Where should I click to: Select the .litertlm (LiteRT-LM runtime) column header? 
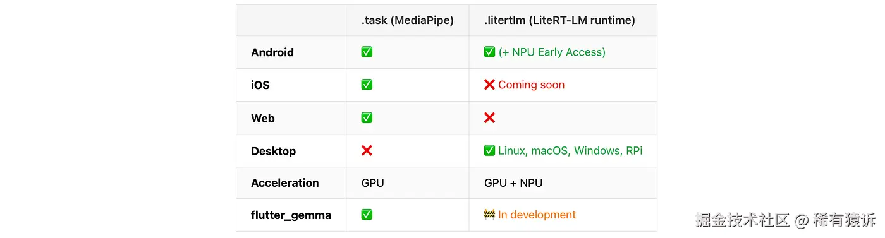559,20
